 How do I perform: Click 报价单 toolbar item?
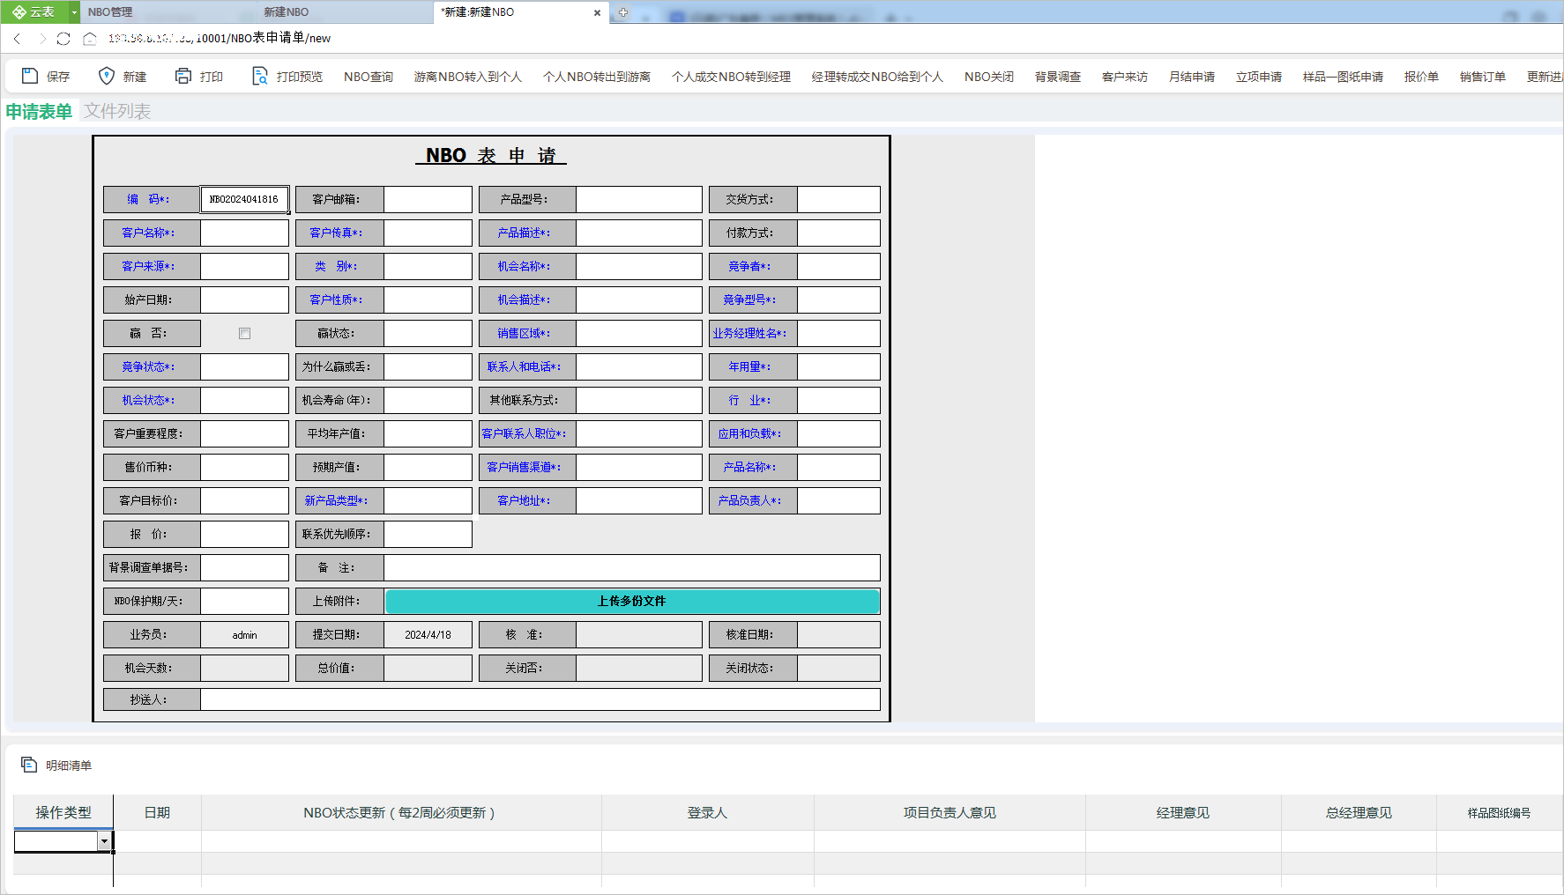(x=1421, y=77)
